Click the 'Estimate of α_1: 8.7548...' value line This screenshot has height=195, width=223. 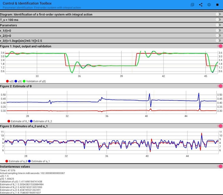coord(20,193)
